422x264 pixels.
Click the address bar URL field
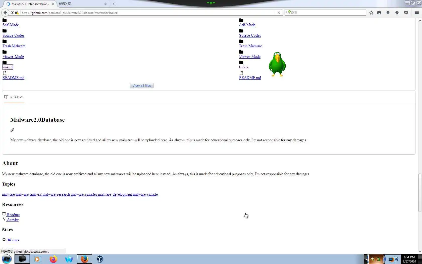[148, 13]
